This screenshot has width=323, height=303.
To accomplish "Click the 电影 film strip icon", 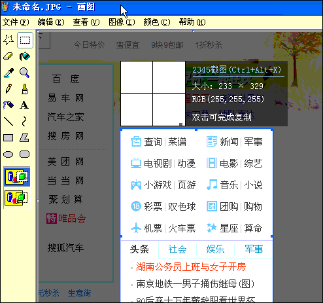I will pyautogui.click(x=212, y=163).
